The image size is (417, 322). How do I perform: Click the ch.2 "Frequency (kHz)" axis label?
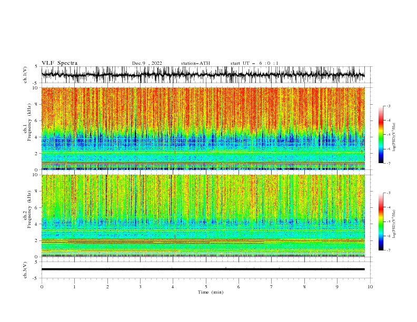coord(29,209)
